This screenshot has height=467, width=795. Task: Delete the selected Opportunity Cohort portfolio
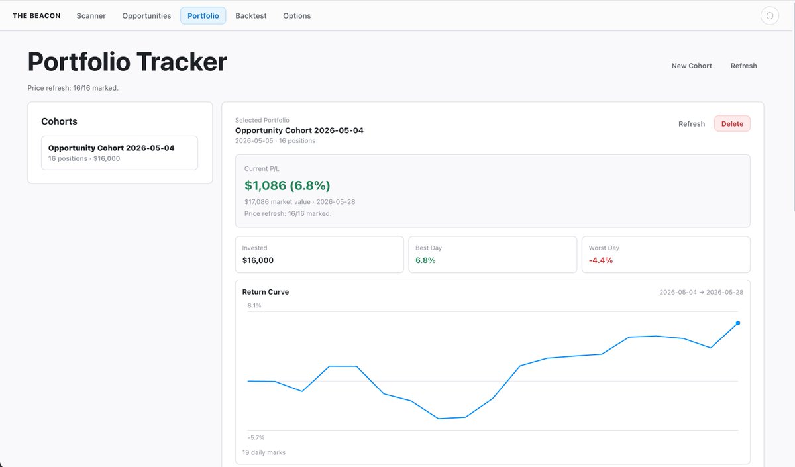tap(732, 124)
